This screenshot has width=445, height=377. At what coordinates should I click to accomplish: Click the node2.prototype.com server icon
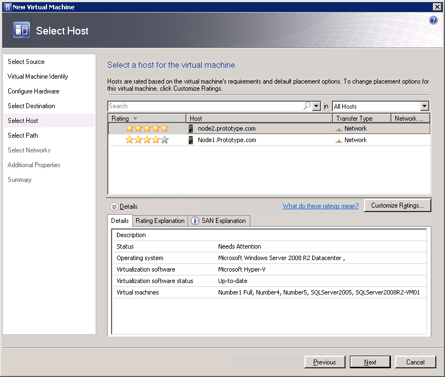click(191, 128)
